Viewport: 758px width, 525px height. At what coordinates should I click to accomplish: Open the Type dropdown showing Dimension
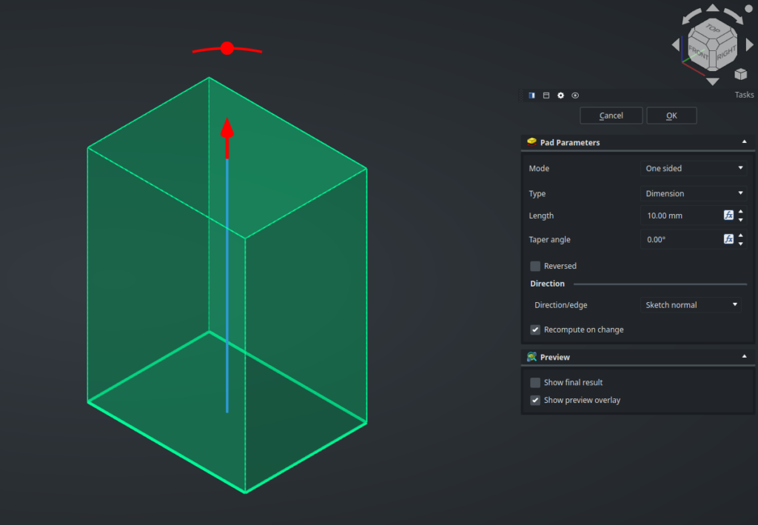694,194
